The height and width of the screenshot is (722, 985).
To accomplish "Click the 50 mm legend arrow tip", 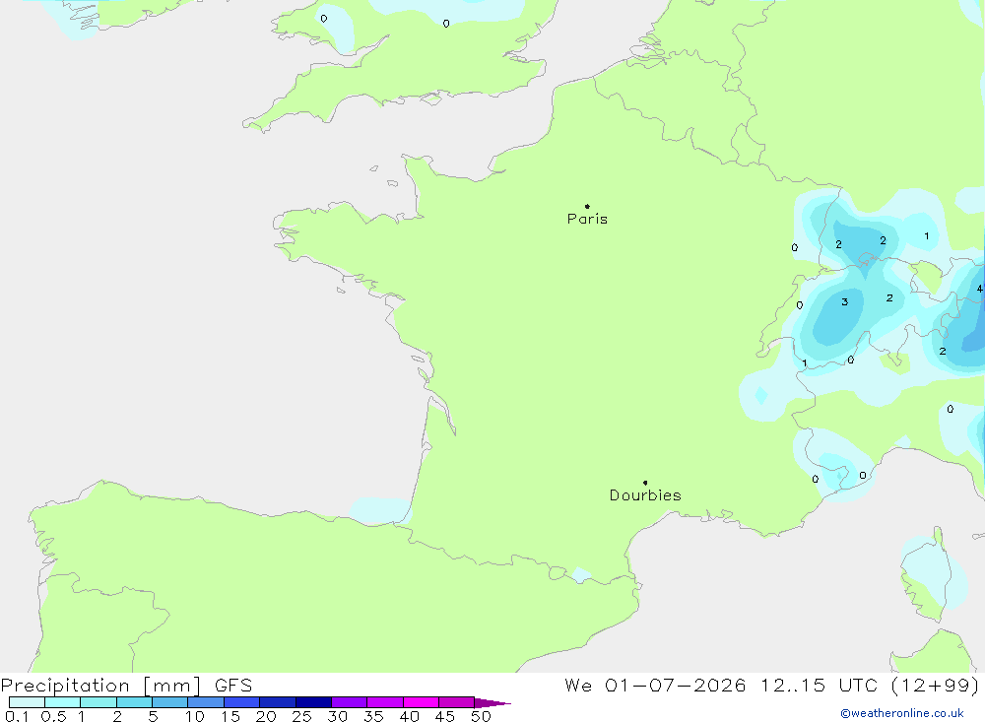I will pyautogui.click(x=493, y=702).
